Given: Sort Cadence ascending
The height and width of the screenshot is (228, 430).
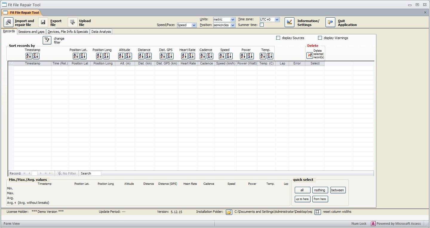Looking at the screenshot, I should (203, 56).
